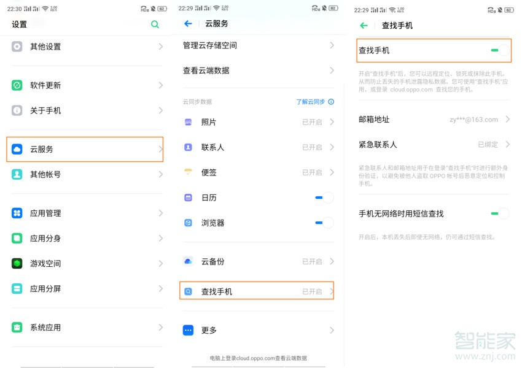Select the 浏览器 browser icon
Image resolution: width=522 pixels, height=368 pixels.
click(x=188, y=223)
